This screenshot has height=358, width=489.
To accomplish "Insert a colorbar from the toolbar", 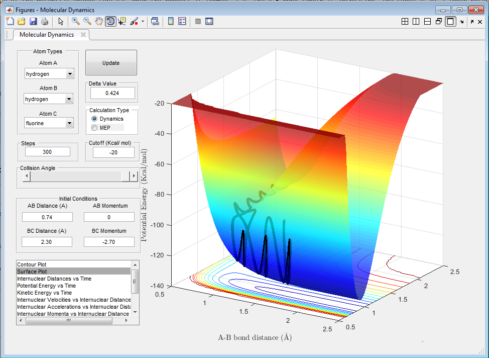I will 171,21.
